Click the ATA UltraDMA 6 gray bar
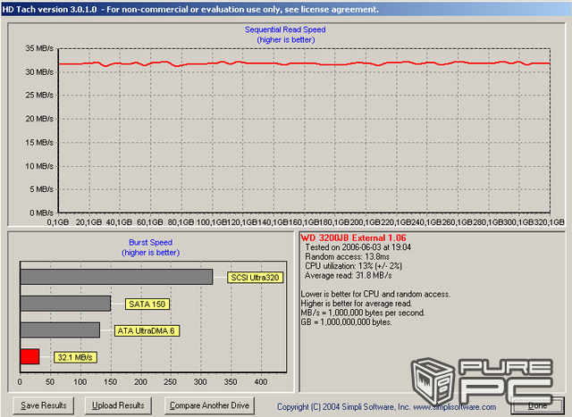This screenshot has height=417, width=572. (x=60, y=329)
